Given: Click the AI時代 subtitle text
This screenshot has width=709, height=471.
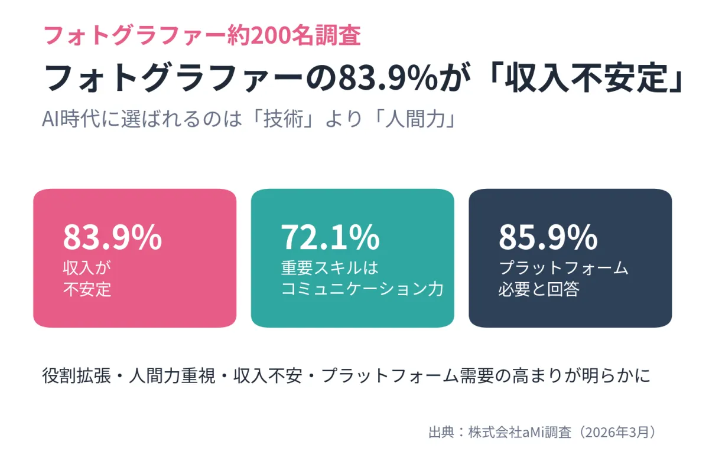Looking at the screenshot, I should click(248, 119).
